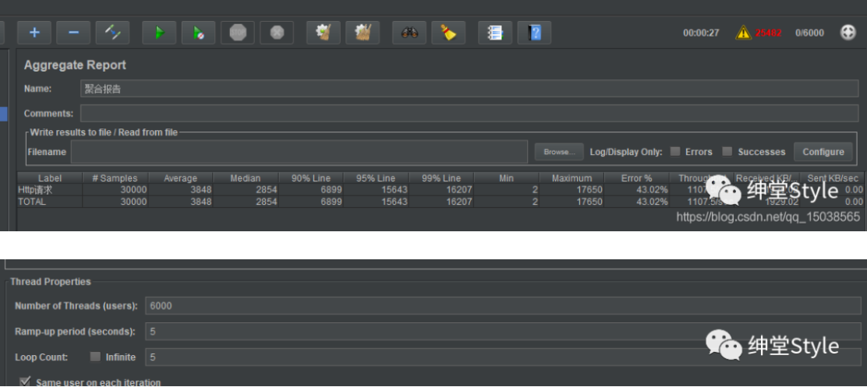Click the Clear All double-broom icon
The width and height of the screenshot is (867, 387).
click(x=363, y=33)
